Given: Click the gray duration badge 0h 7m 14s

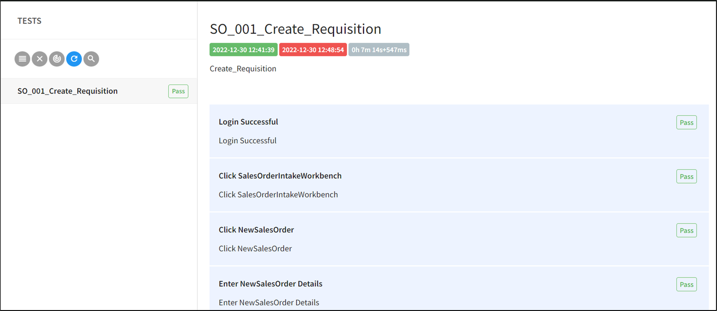Looking at the screenshot, I should click(379, 49).
